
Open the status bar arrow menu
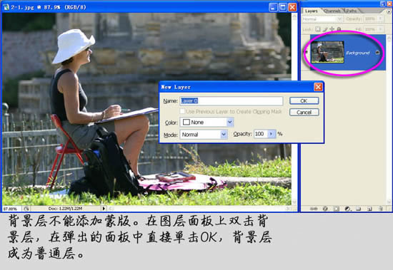coord(104,208)
